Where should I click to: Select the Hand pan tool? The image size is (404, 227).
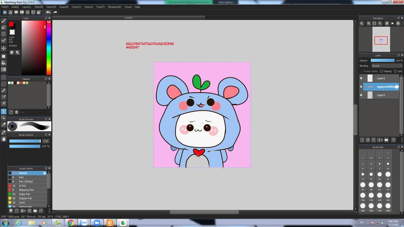tap(4, 139)
